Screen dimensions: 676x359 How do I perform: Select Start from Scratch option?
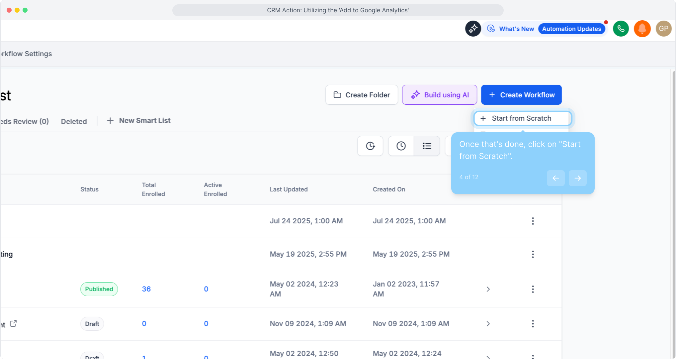click(x=522, y=118)
